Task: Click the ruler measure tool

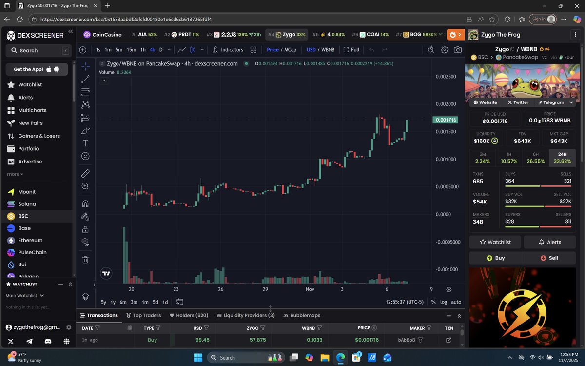Action: 85,173
